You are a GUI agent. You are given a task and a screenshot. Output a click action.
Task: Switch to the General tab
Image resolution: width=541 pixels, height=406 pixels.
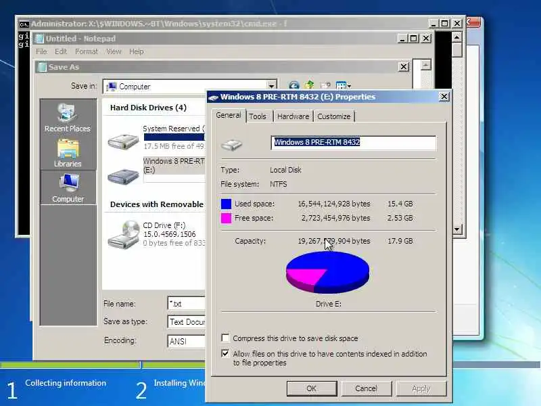(x=229, y=115)
